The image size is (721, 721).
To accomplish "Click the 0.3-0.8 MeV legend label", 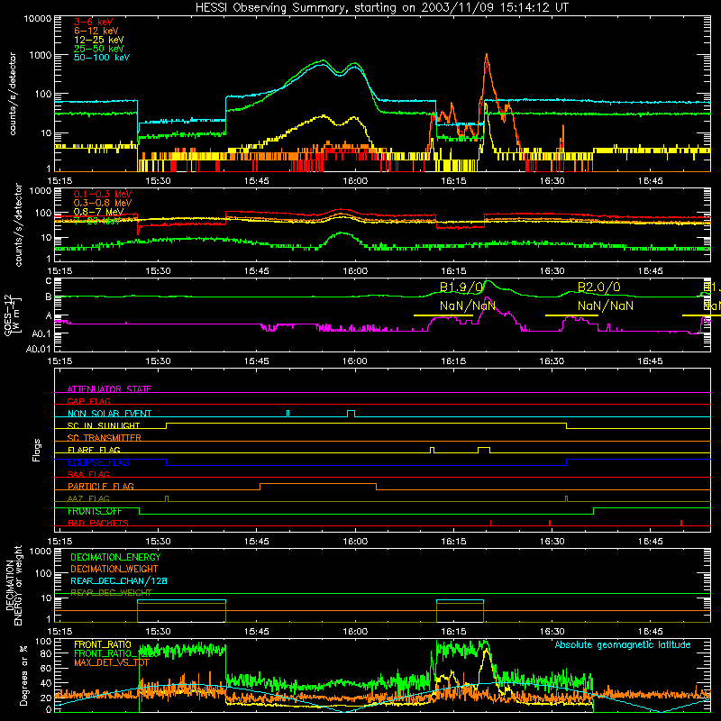I will click(x=103, y=203).
